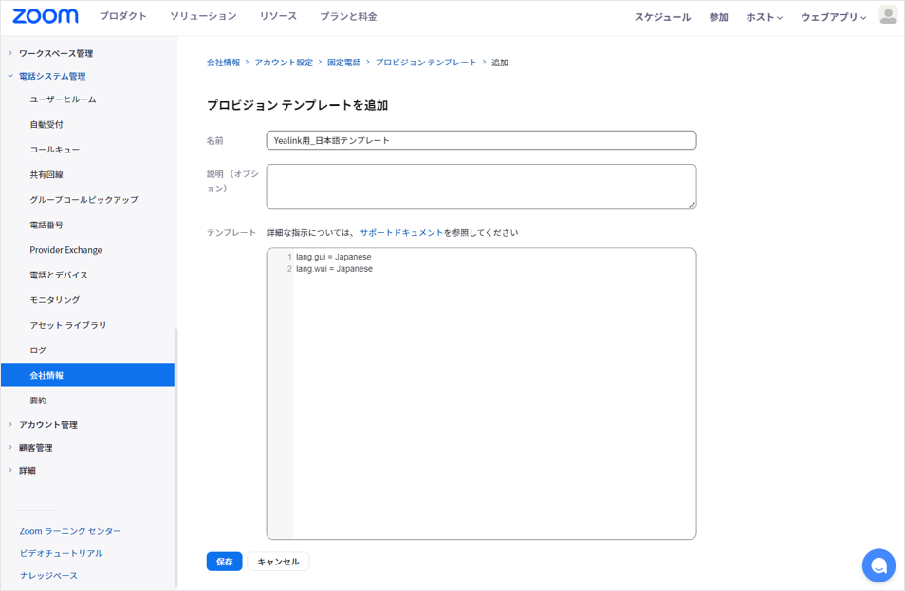Click 参加 in top bar
Image resolution: width=905 pixels, height=591 pixels.
(x=718, y=17)
